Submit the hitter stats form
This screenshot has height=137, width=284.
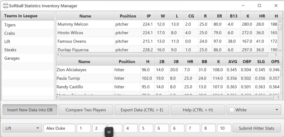pyautogui.click(x=256, y=128)
